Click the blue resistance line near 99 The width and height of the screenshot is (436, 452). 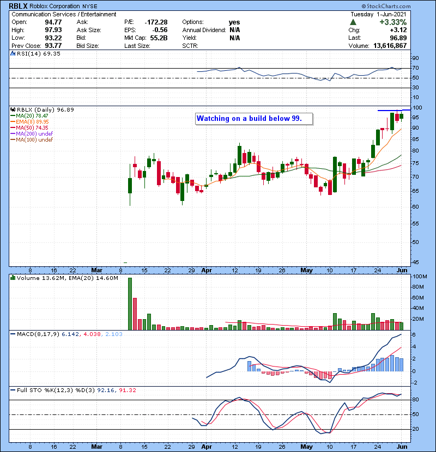click(x=394, y=110)
